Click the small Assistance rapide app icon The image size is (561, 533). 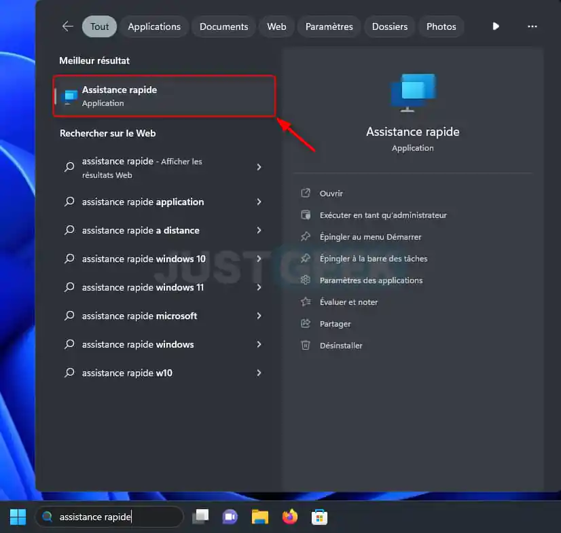tap(69, 97)
